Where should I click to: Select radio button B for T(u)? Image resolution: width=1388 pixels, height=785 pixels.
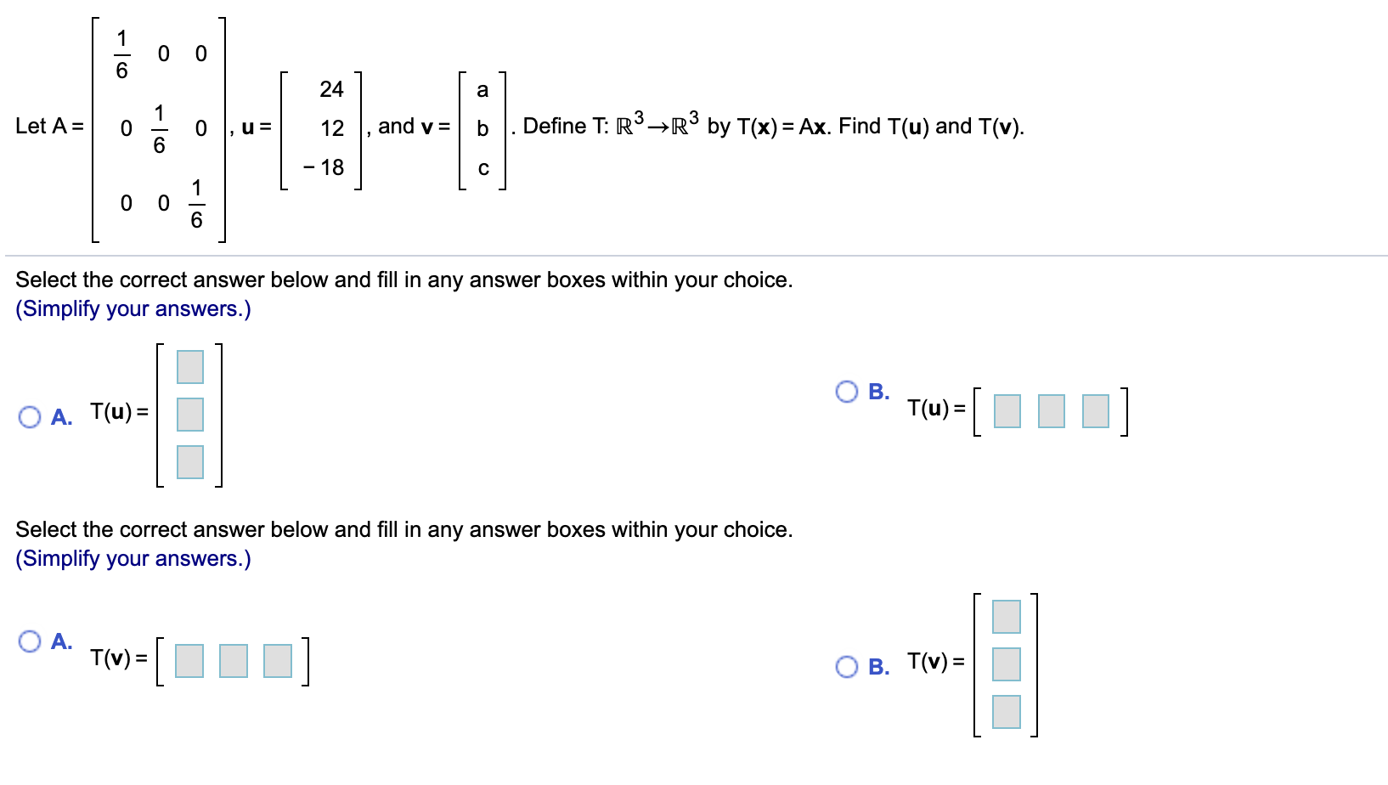click(846, 392)
